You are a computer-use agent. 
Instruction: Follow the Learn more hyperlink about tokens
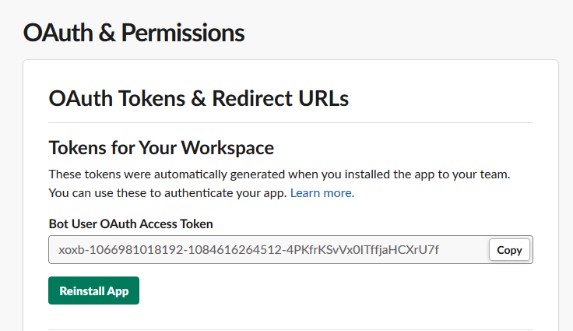pos(322,192)
